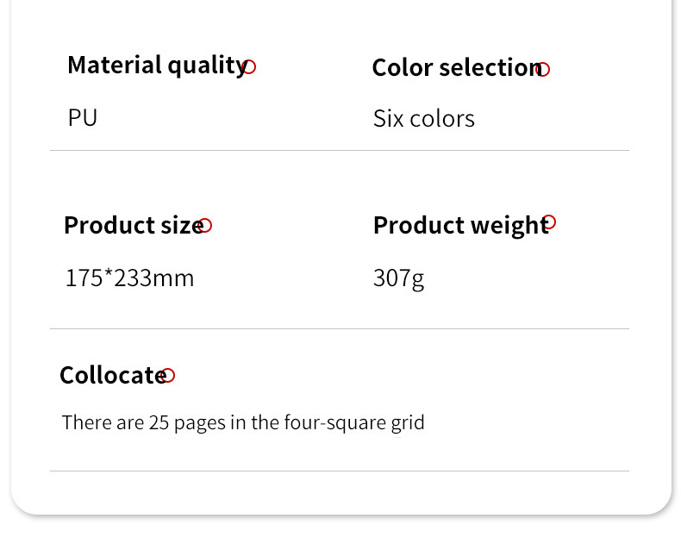
Task: Click the red circle beside Product weight
Action: coord(549,222)
